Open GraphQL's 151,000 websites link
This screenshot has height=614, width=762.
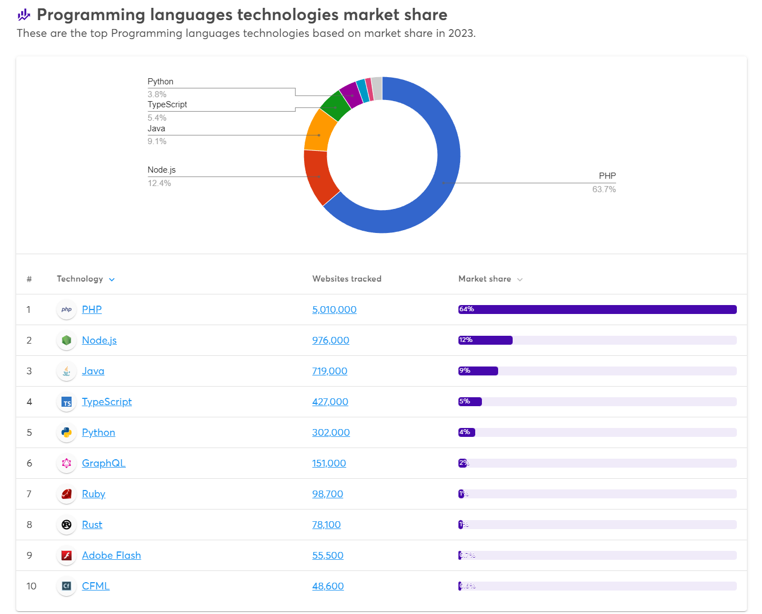[329, 463]
